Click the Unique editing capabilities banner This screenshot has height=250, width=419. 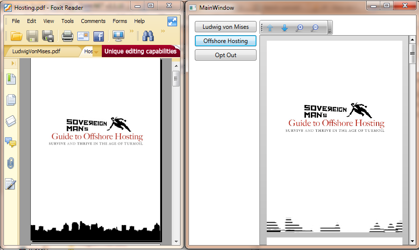(140, 51)
